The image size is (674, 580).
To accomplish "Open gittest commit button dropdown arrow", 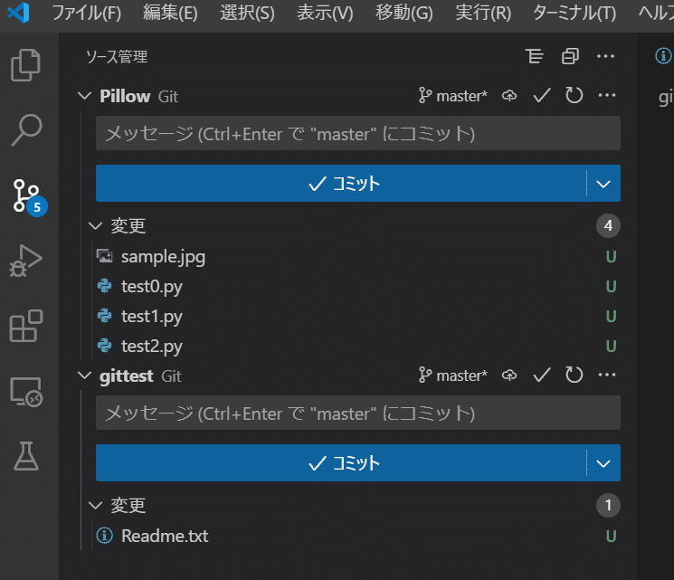I will tap(603, 463).
